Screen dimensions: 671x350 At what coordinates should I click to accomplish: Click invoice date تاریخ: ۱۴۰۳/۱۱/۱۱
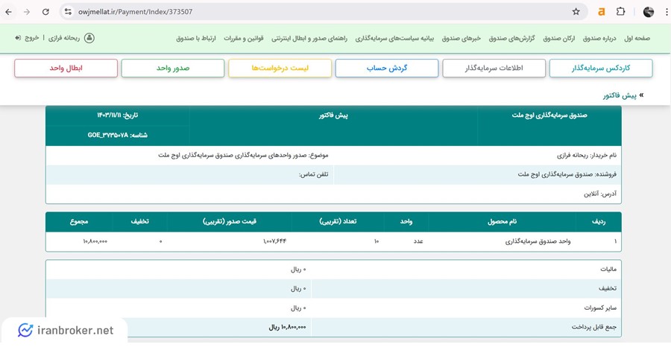[x=117, y=115]
